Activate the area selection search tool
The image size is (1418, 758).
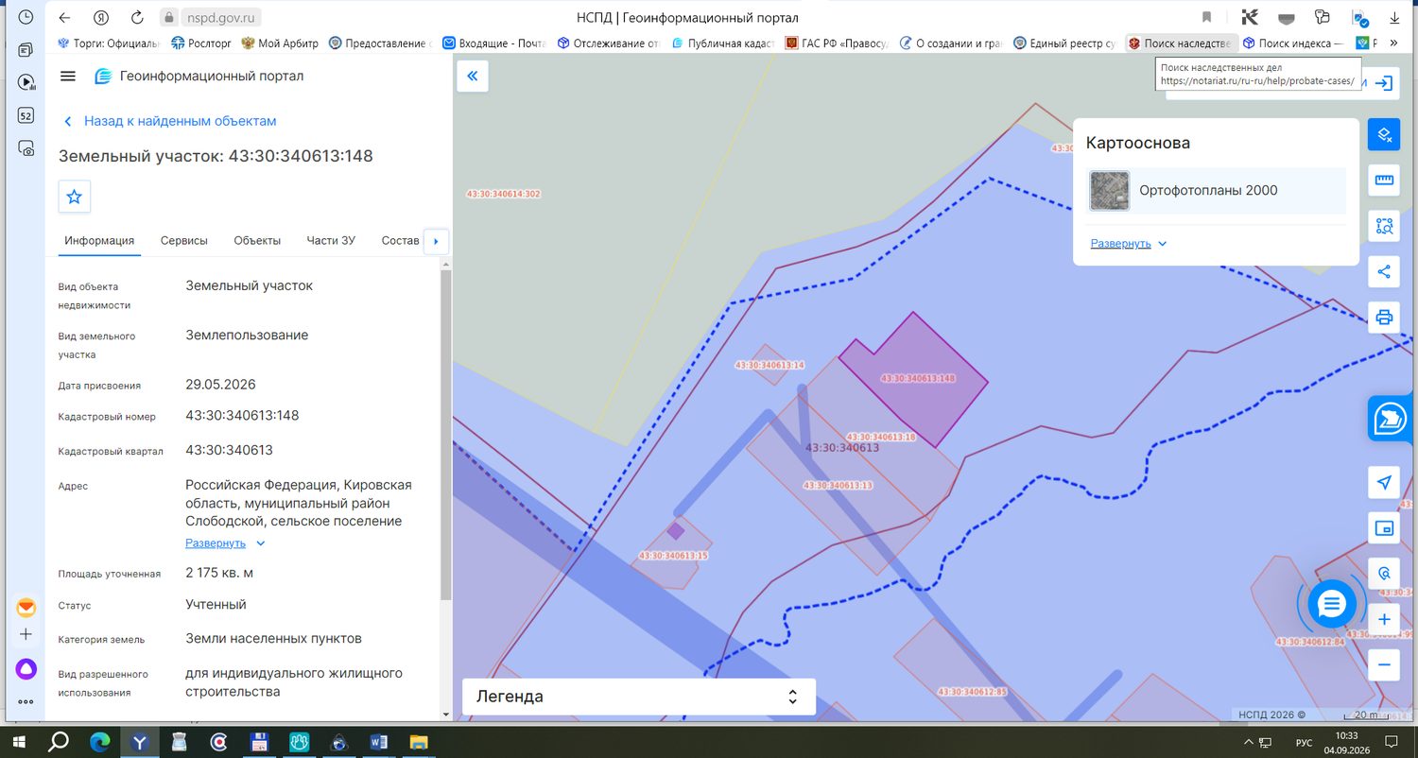click(1384, 226)
